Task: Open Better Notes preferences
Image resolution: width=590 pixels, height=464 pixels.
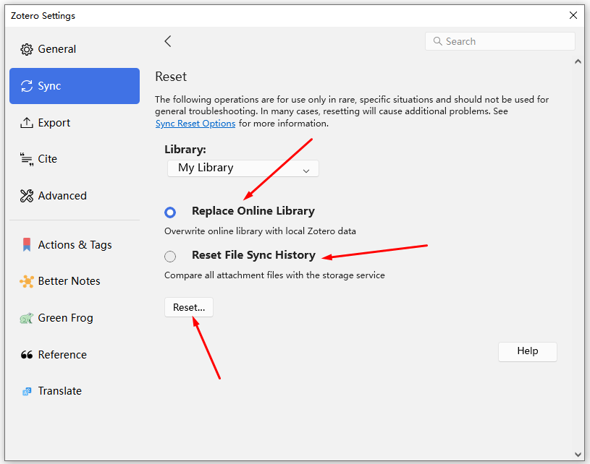Action: [75, 281]
